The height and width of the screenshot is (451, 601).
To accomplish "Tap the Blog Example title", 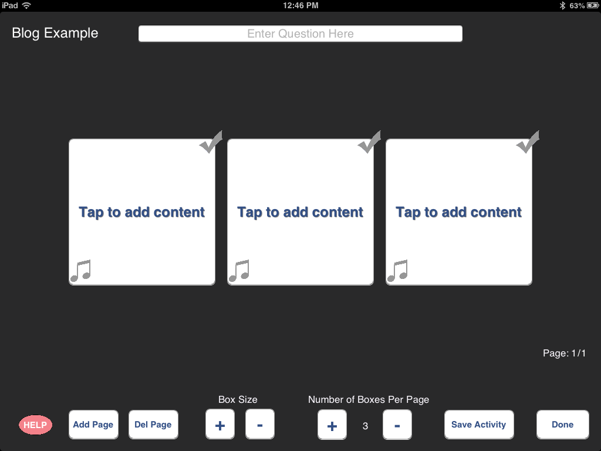I will (x=55, y=33).
